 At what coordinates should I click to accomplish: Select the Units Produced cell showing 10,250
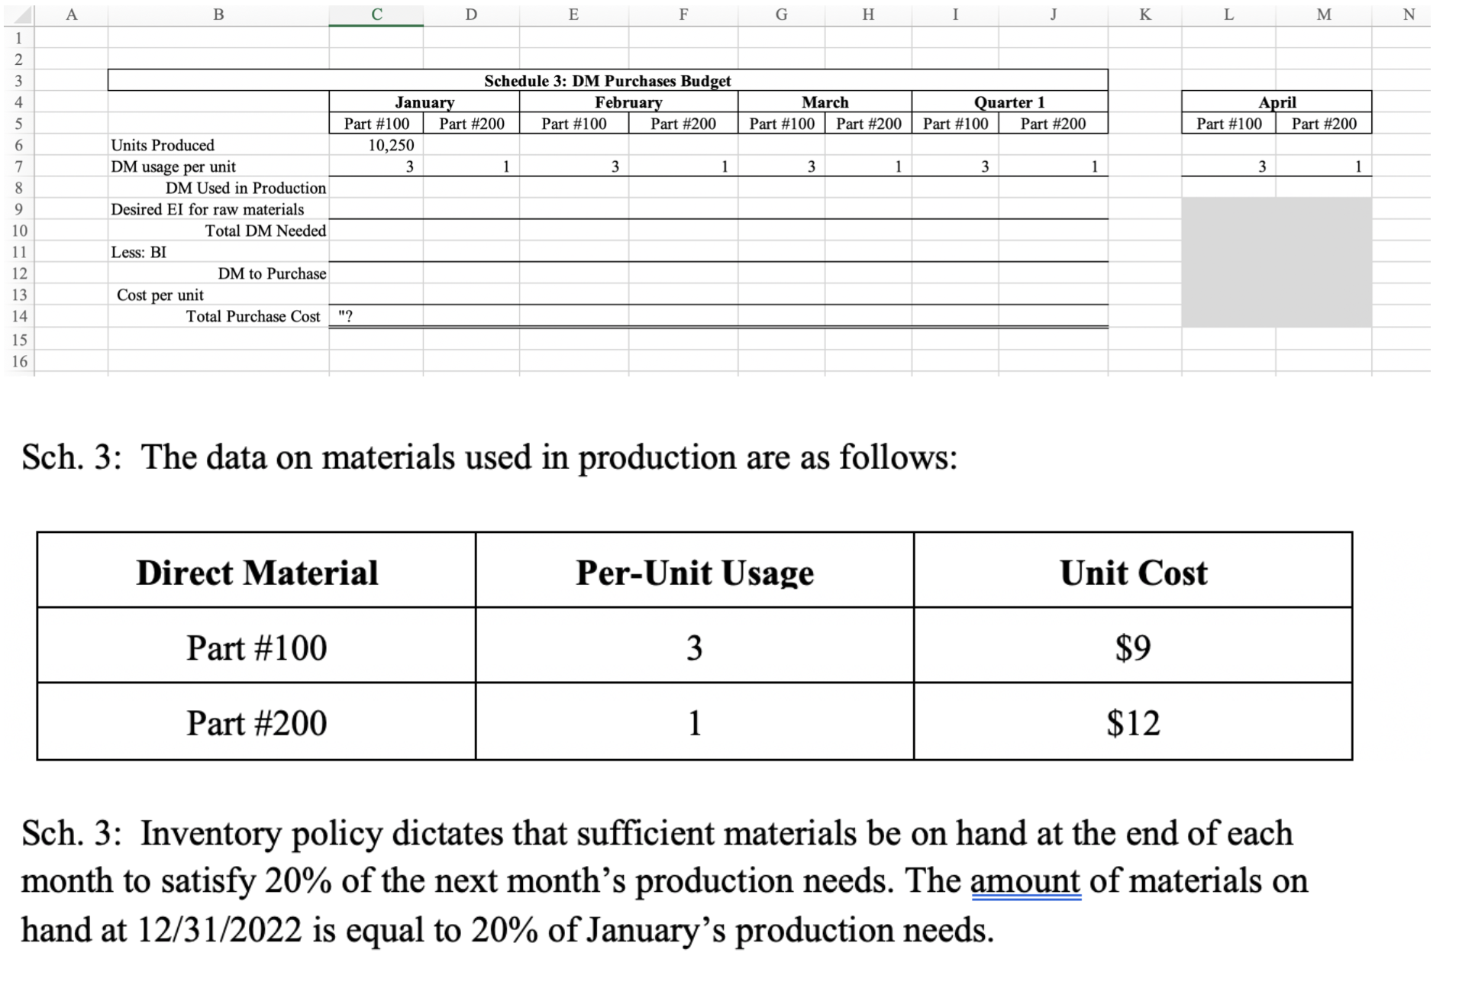coord(376,145)
